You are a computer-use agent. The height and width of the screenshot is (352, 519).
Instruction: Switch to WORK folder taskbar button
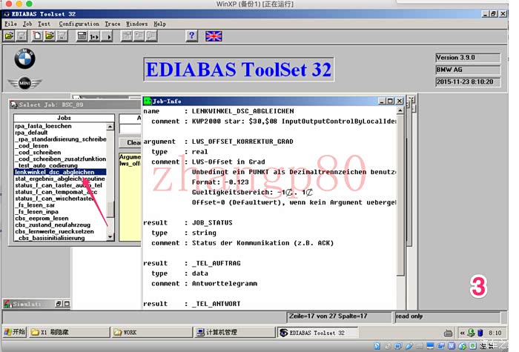(x=152, y=332)
